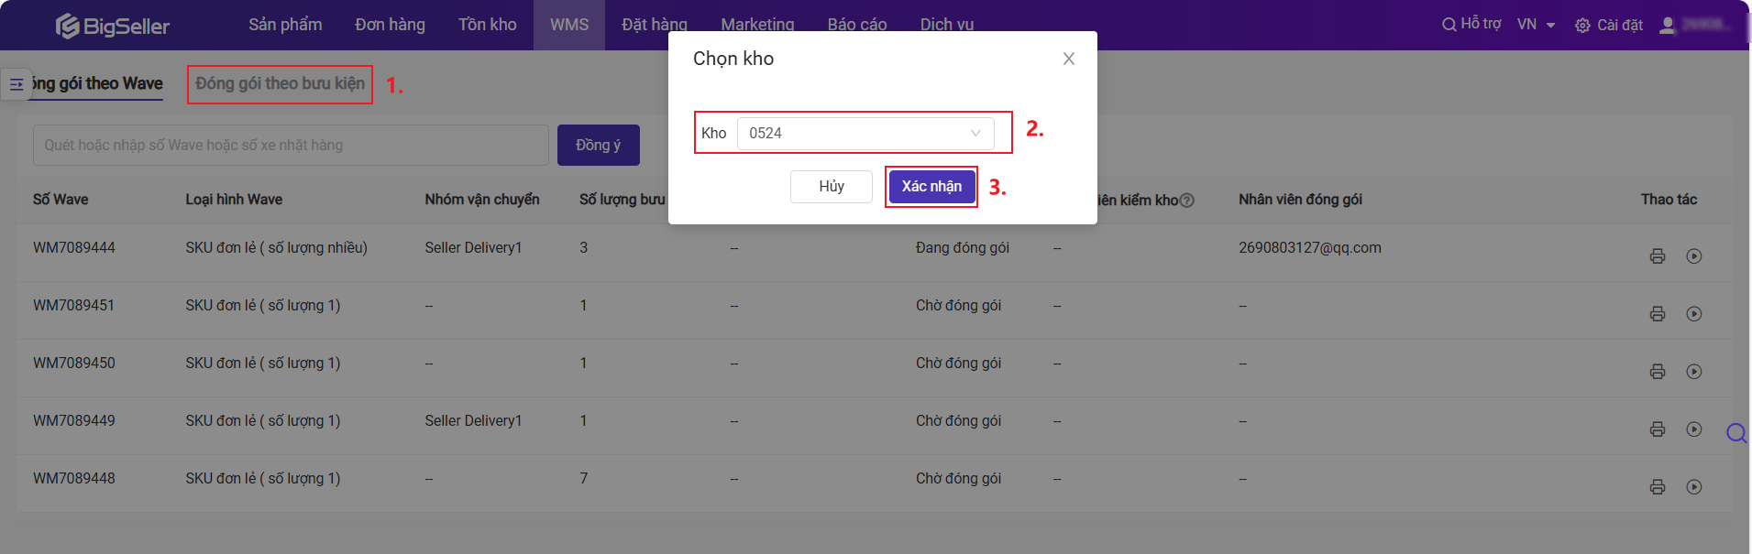The width and height of the screenshot is (1752, 554).
Task: Open the Tồn kho menu
Action: click(488, 25)
